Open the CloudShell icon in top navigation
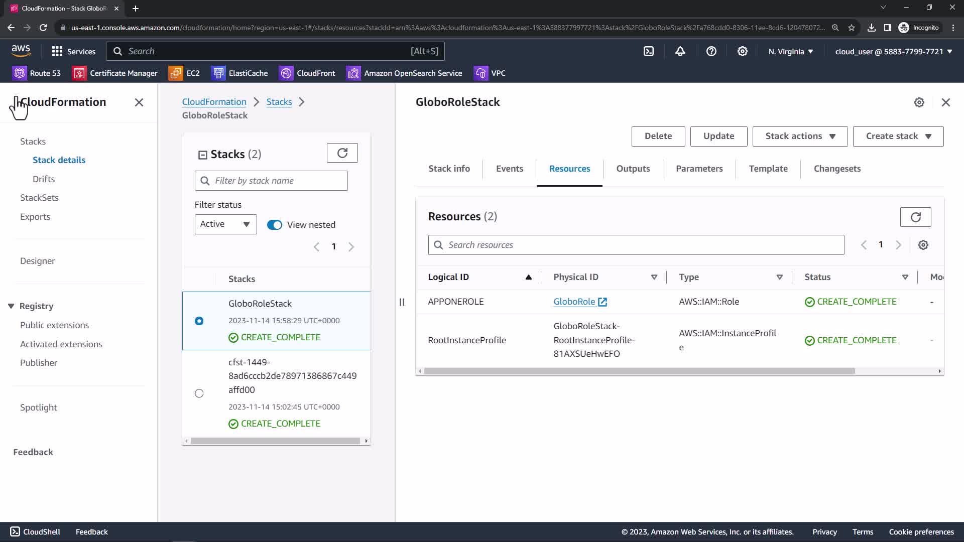The height and width of the screenshot is (542, 964). pos(649,51)
